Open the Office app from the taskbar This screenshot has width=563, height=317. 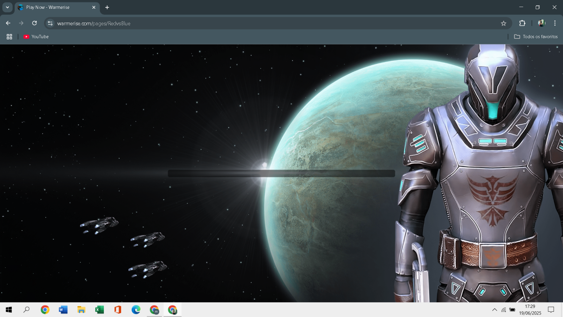coord(118,310)
